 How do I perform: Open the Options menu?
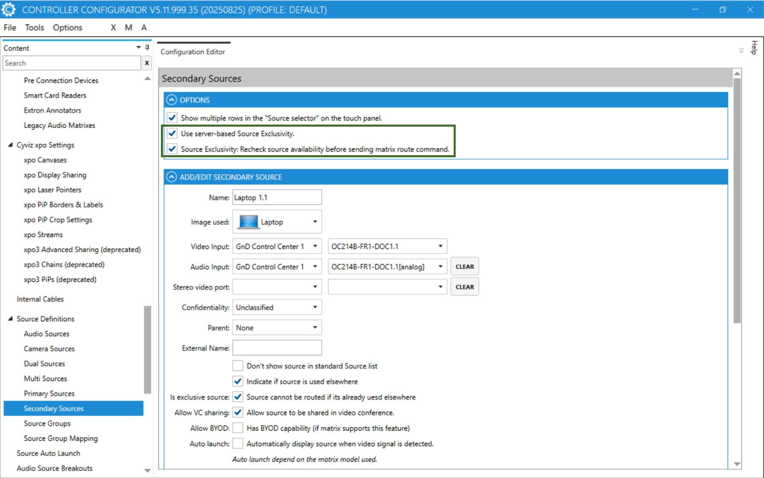click(x=67, y=28)
